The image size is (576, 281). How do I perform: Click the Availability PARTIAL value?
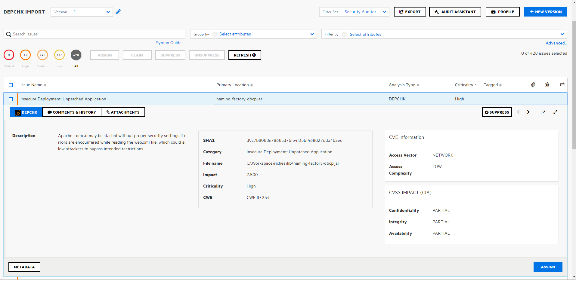(441, 233)
